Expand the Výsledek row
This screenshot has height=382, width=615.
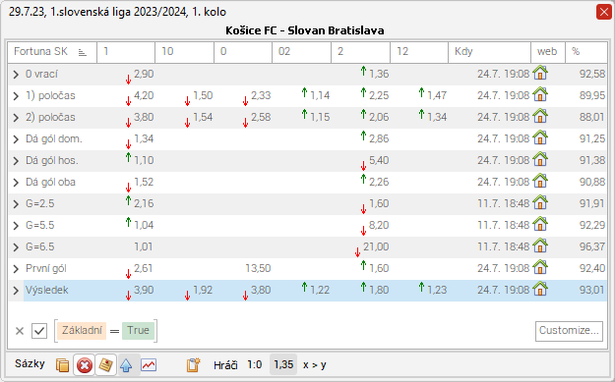click(x=16, y=291)
